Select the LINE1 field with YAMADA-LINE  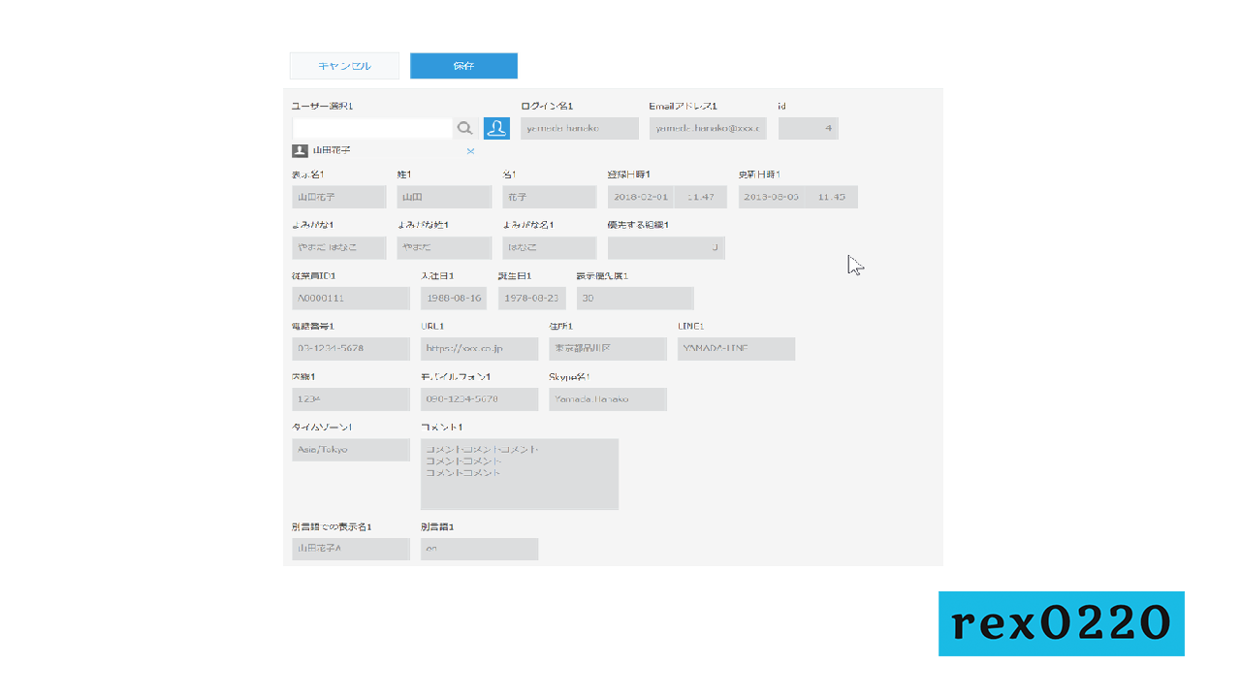point(736,349)
